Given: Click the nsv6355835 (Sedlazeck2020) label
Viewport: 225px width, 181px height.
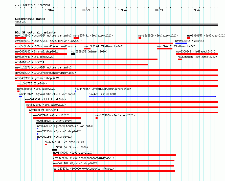Looking at the screenshot, I should coord(197,57).
